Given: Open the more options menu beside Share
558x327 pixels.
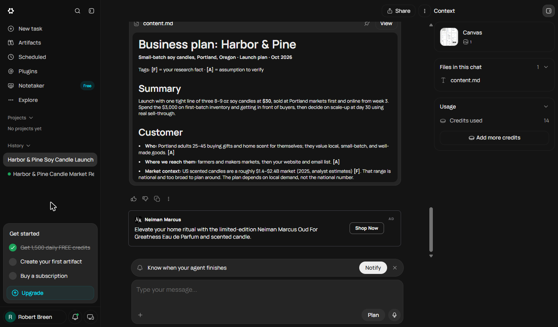Looking at the screenshot, I should click(425, 11).
